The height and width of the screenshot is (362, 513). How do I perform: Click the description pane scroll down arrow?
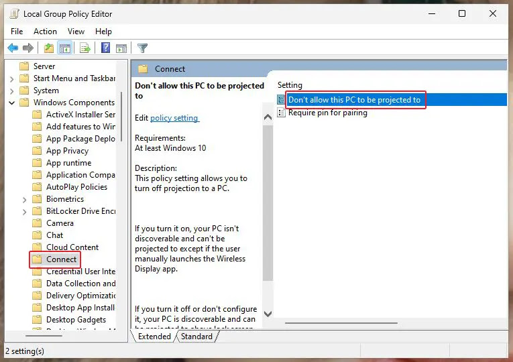[x=268, y=314]
